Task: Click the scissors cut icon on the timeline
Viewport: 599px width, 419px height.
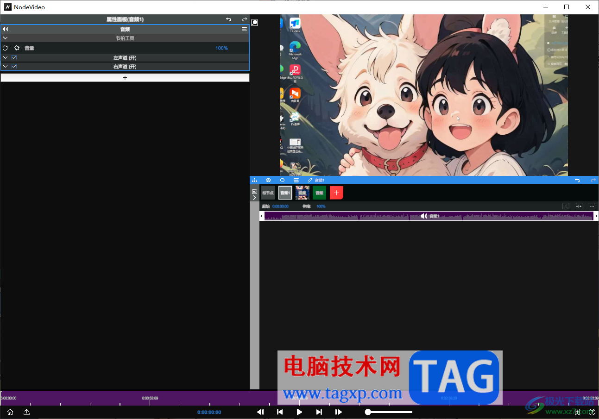Action: [x=566, y=206]
